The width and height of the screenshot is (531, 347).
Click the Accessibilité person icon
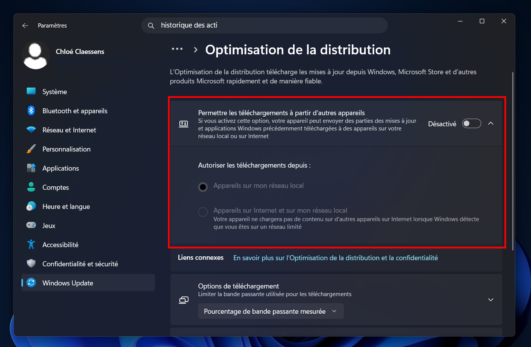31,244
